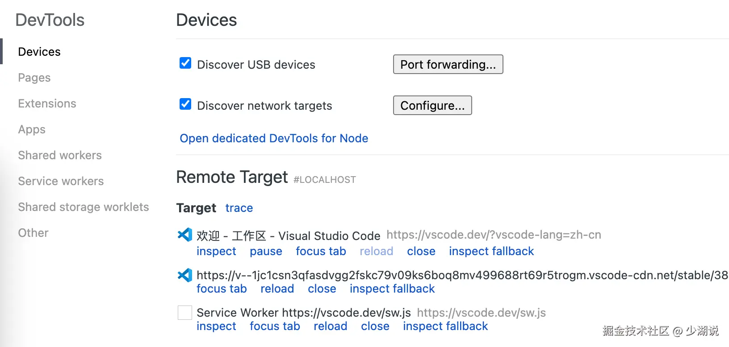Inspect the Visual Studio Code target
This screenshot has height=347, width=729.
point(216,251)
